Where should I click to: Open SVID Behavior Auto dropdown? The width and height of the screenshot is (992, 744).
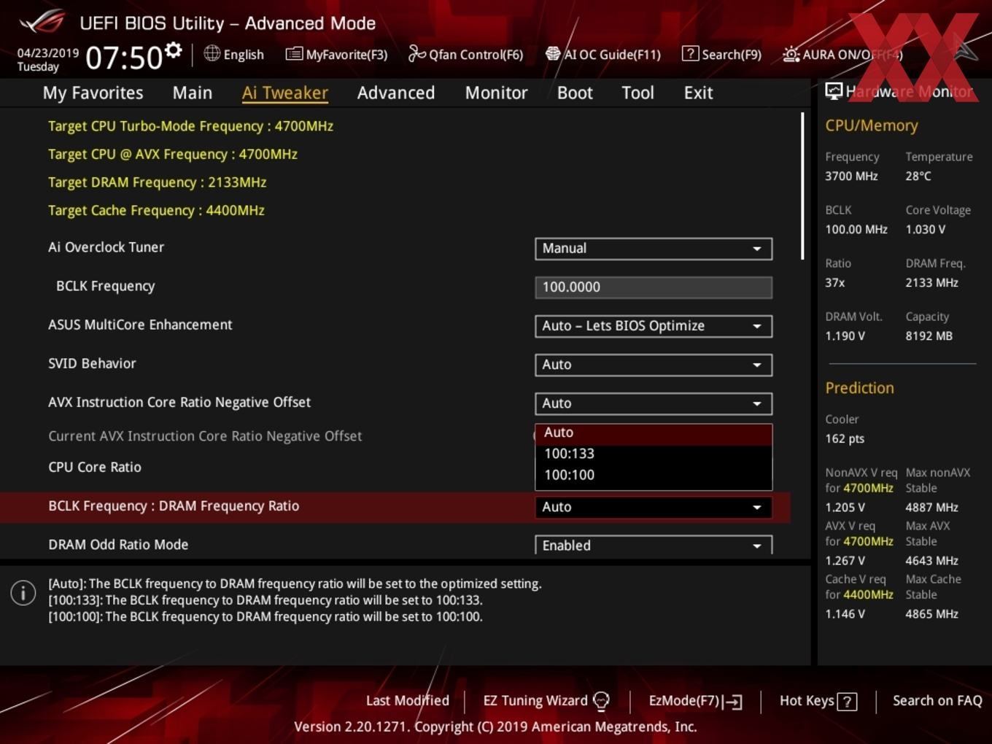(654, 364)
